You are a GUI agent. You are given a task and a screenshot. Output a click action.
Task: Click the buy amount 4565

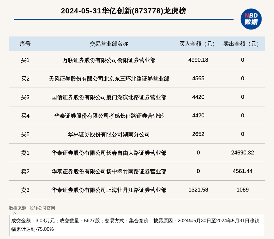pyautogui.click(x=198, y=78)
